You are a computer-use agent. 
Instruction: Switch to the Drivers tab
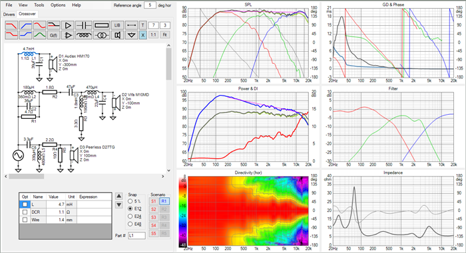point(9,14)
